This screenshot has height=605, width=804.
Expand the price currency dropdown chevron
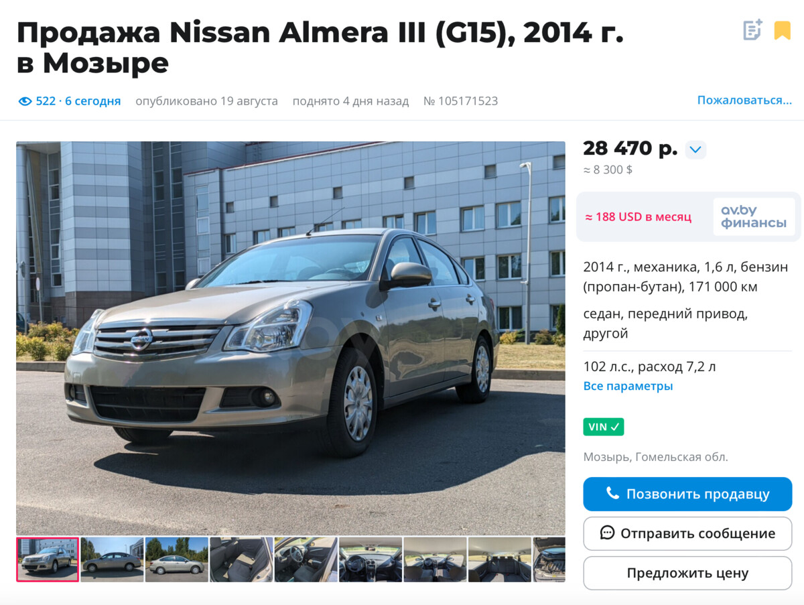coord(695,149)
